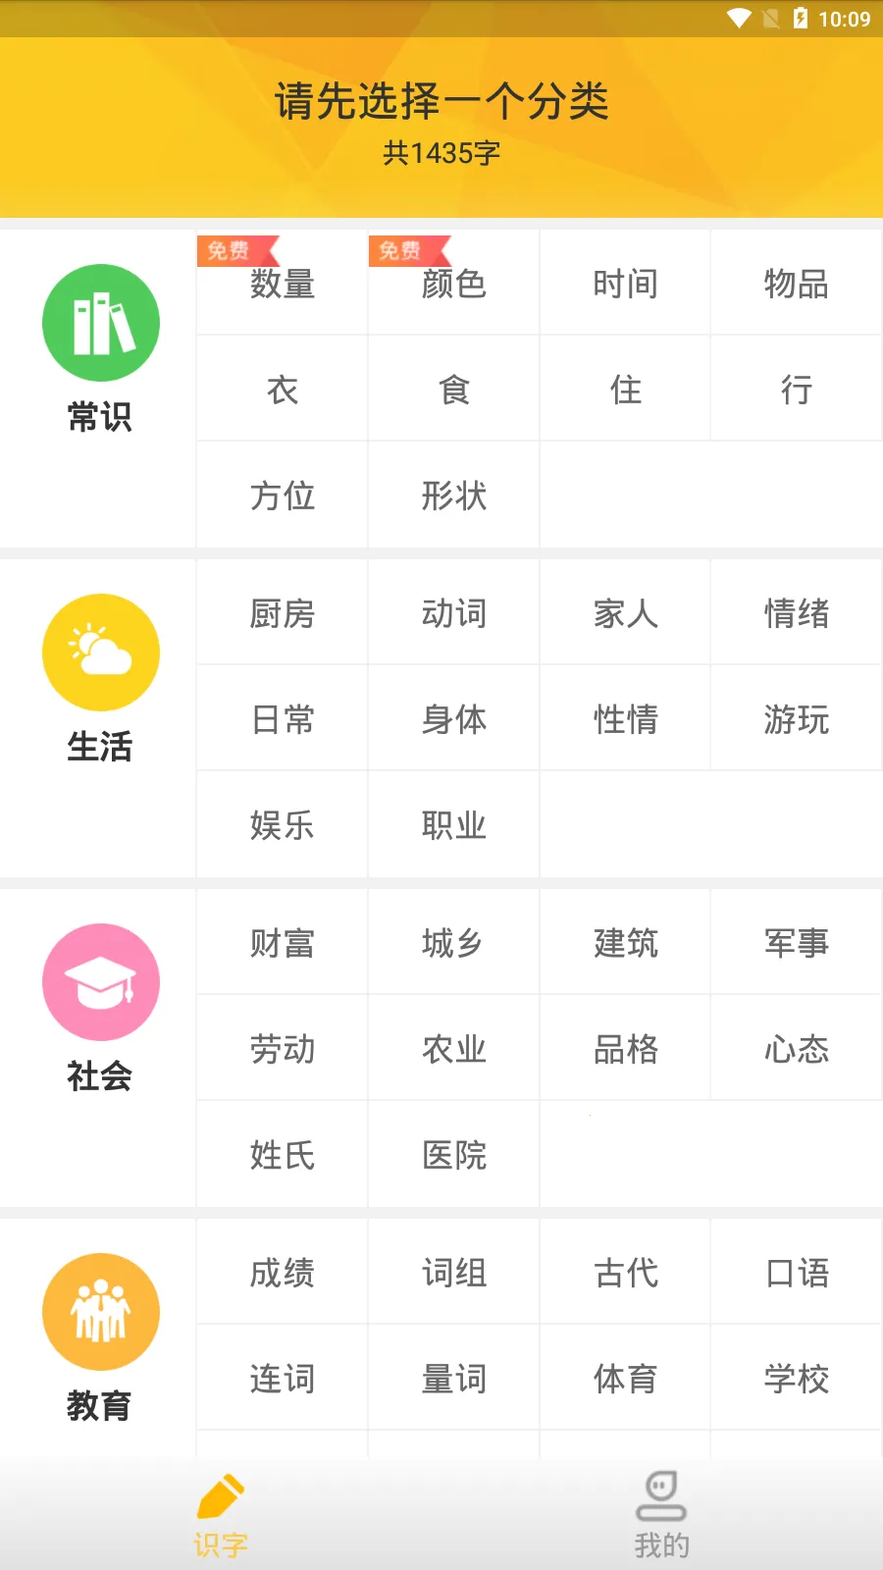Tap the green 常识 books icon

(100, 323)
